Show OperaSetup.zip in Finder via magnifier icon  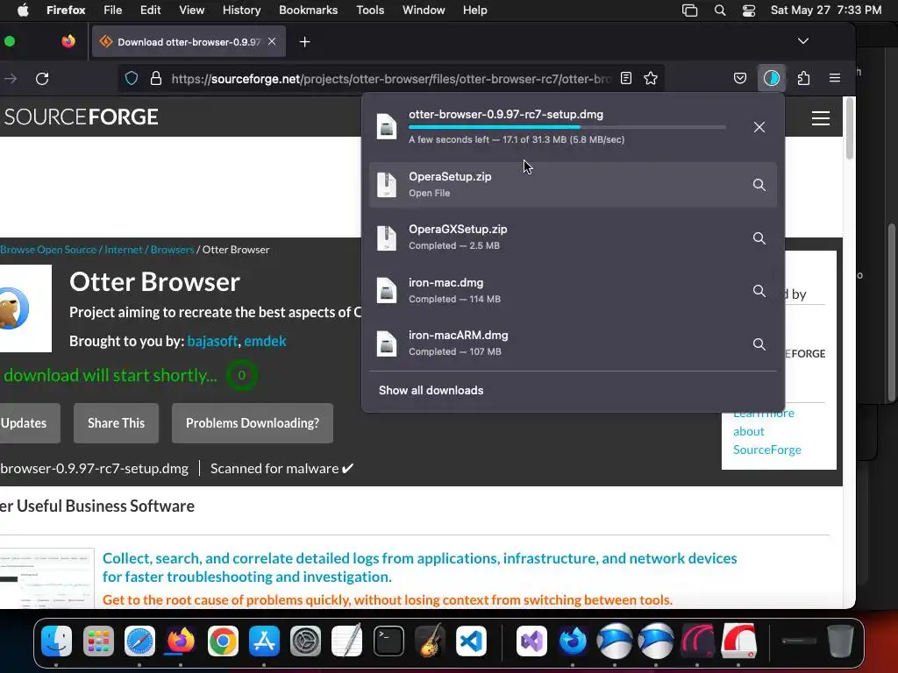point(759,185)
